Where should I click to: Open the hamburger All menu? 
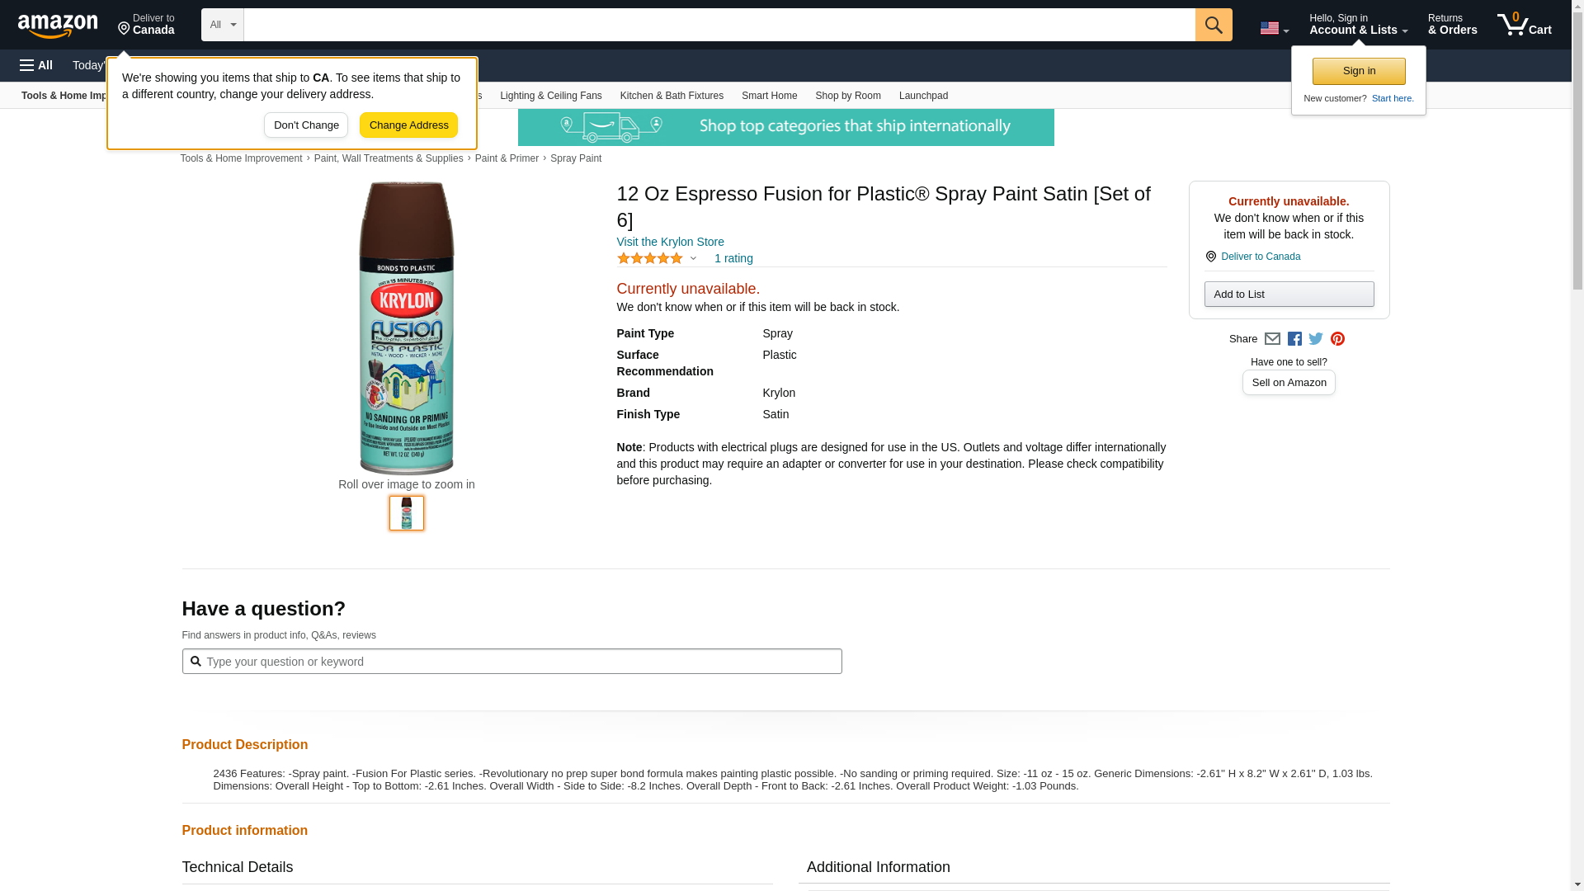36,65
